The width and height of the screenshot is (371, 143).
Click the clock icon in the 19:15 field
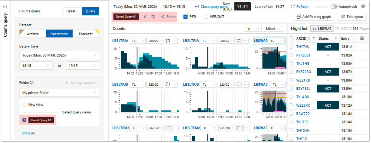pos(94,66)
